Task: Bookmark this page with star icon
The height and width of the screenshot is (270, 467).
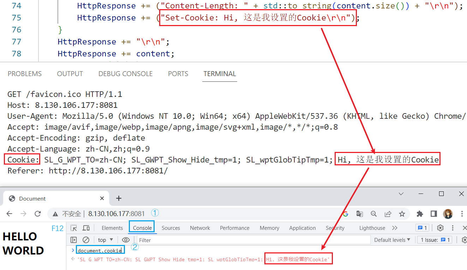Action: [402, 214]
